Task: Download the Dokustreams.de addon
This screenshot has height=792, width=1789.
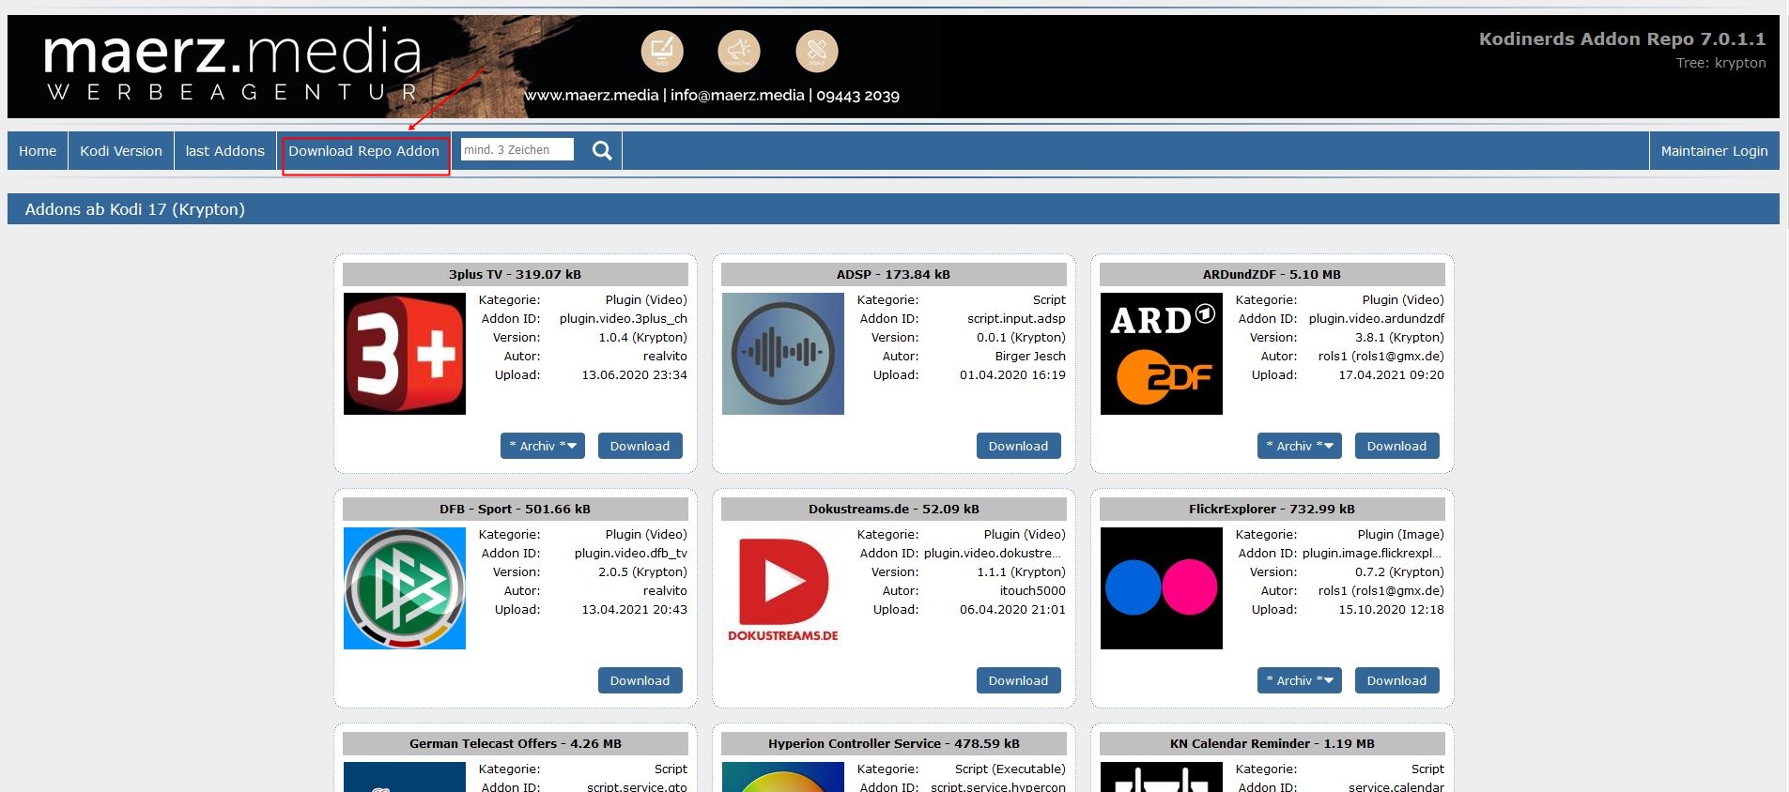Action: coord(1019,680)
